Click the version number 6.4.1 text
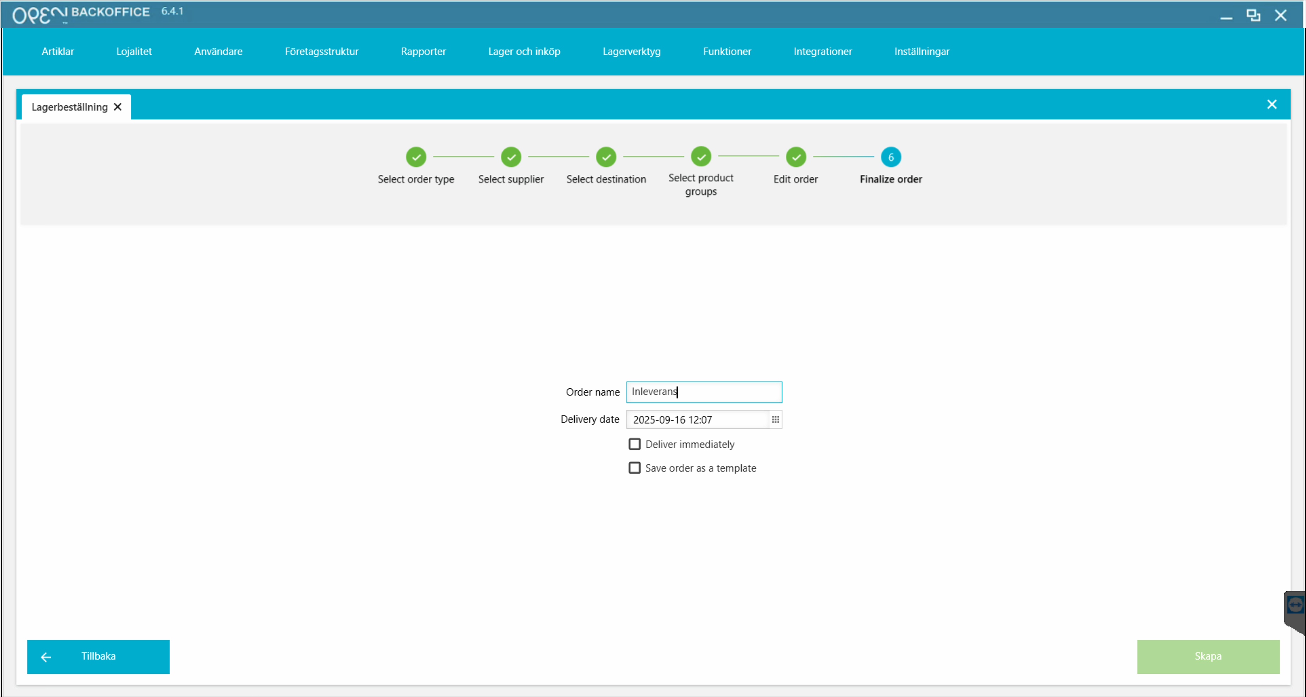This screenshot has width=1306, height=697. tap(172, 11)
